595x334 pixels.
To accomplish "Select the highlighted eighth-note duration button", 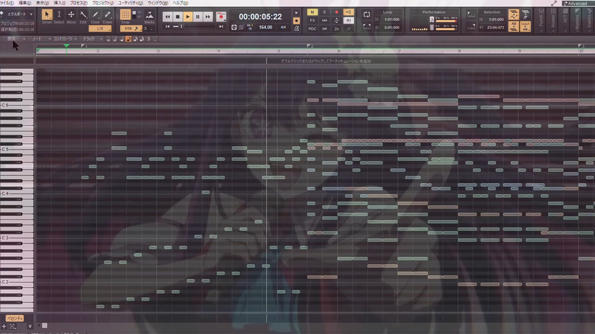I will click(128, 39).
